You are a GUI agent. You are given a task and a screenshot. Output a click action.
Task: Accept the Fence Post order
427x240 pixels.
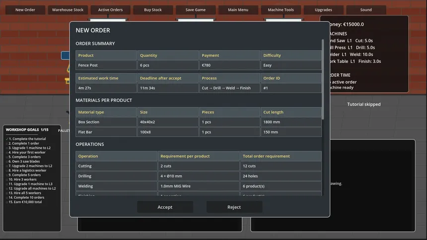pyautogui.click(x=165, y=207)
